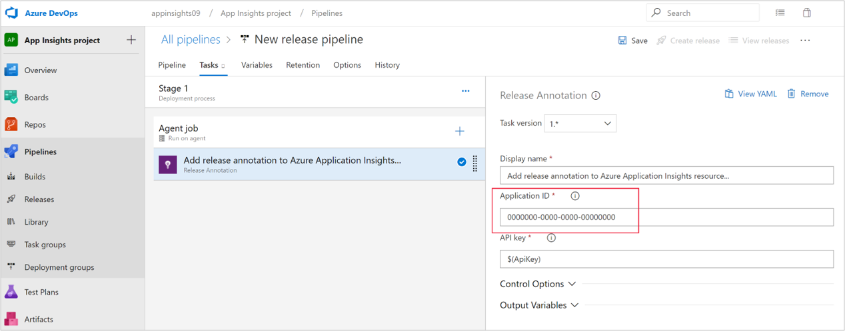
Task: Open the Library books icon
Action: 11,222
